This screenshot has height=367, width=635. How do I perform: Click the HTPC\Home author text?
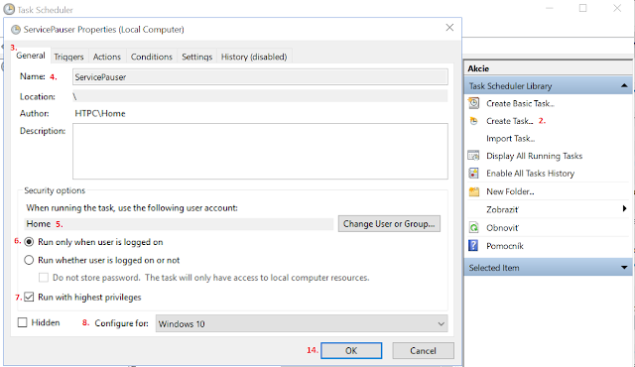(x=100, y=113)
